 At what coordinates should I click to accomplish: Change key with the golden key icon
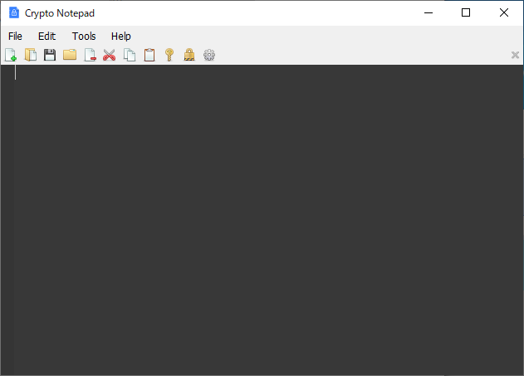coord(169,55)
